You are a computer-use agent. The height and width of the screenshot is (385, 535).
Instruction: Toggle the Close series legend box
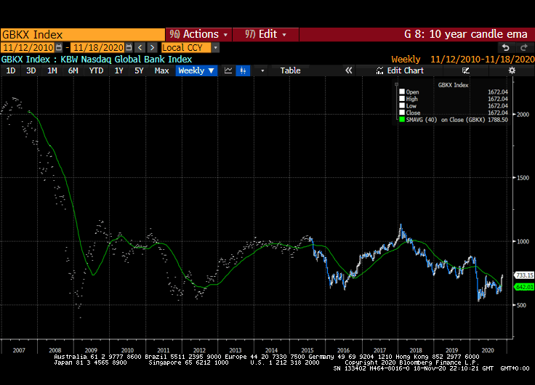[401, 113]
